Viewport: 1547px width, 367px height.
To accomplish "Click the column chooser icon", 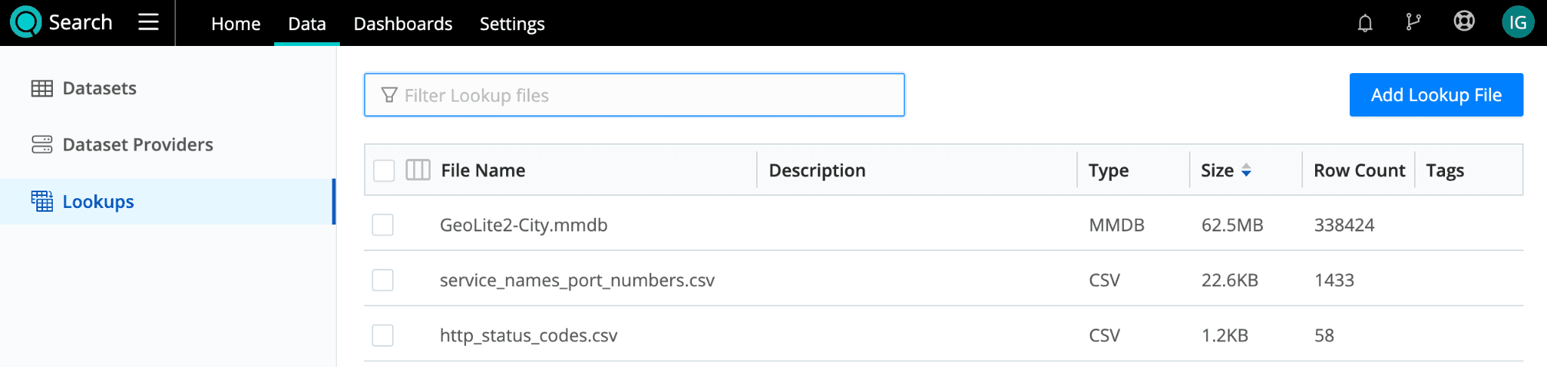I will 418,170.
